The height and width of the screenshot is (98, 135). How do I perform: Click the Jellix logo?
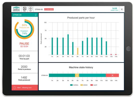tap(16, 9)
